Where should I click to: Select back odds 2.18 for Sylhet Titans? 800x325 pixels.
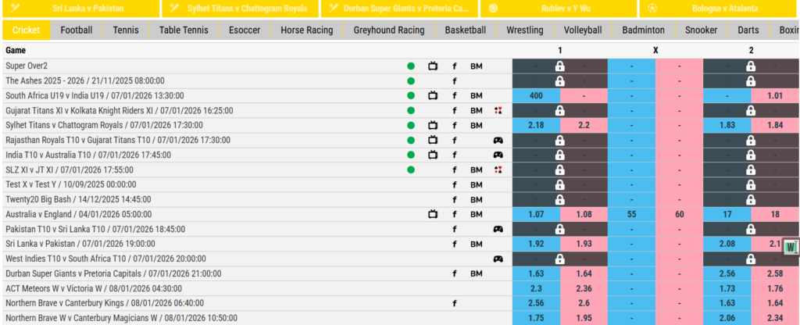tap(536, 125)
